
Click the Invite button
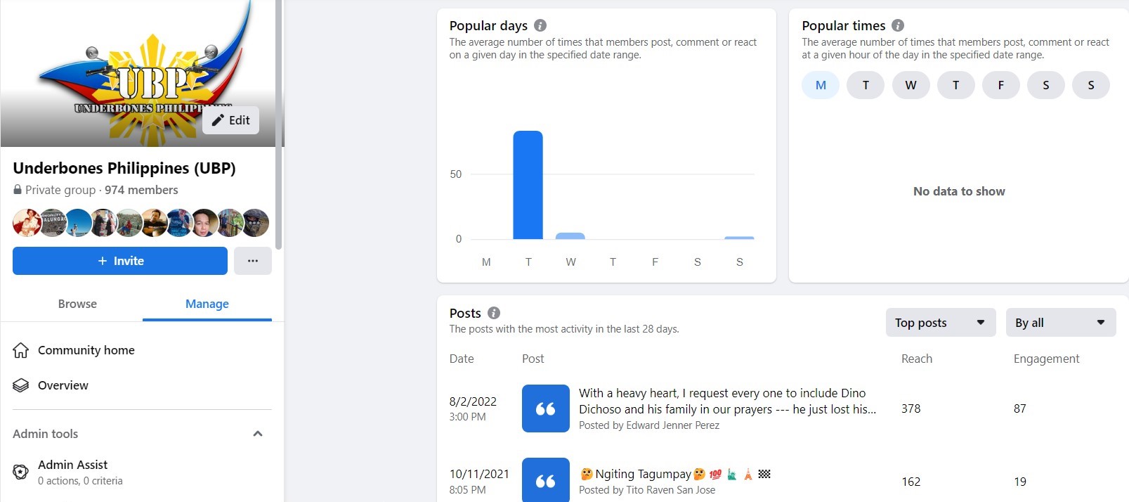point(120,261)
